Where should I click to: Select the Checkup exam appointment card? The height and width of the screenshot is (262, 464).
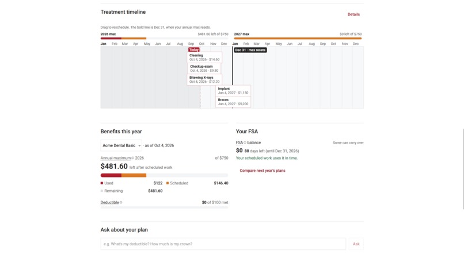click(x=204, y=68)
